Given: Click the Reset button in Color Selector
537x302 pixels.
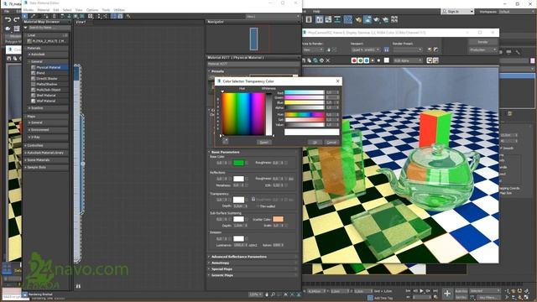Looking at the screenshot, I should 264,142.
